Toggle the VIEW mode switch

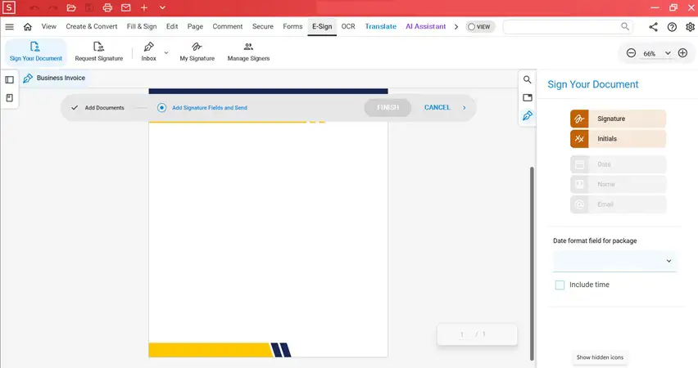point(478,27)
